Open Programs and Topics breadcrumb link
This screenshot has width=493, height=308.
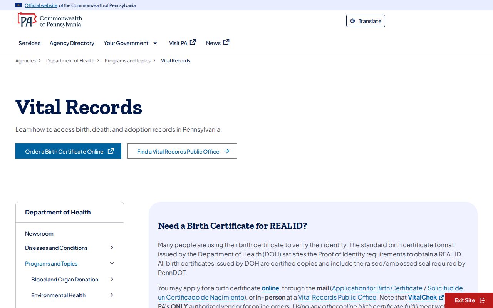point(127,61)
